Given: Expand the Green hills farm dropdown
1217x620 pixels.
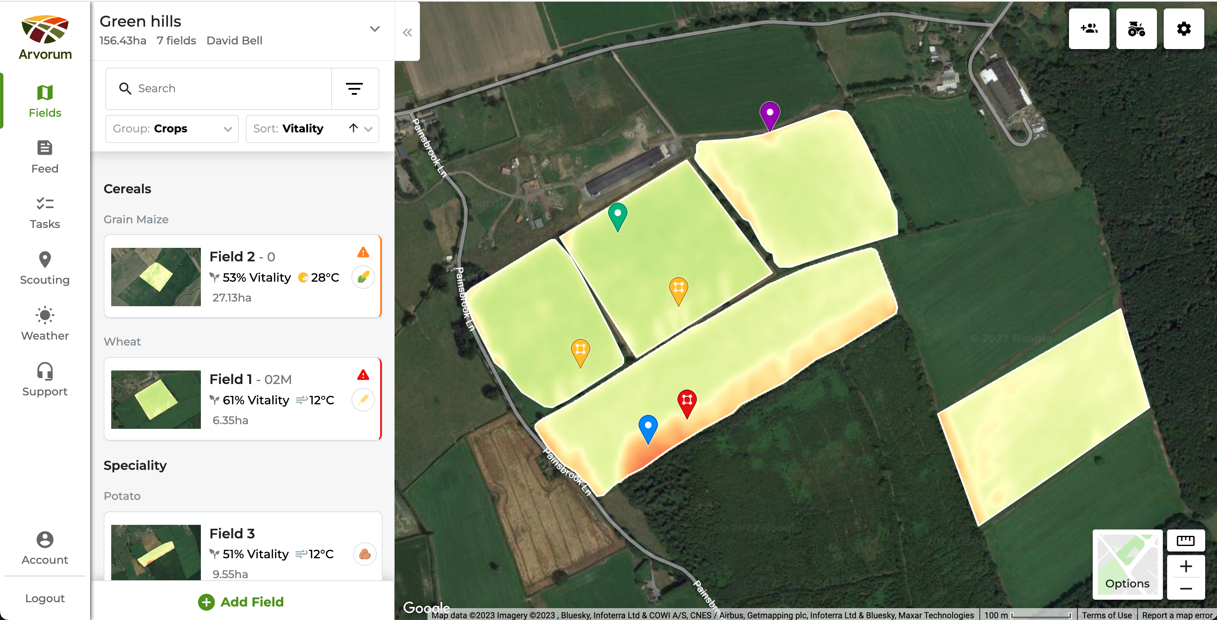Looking at the screenshot, I should click(x=375, y=29).
